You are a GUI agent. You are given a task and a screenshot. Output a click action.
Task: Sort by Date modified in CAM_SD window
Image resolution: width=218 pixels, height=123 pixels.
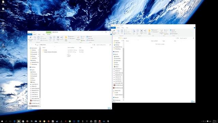(x=71, y=47)
